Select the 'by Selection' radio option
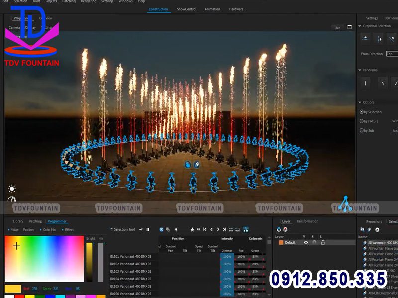 (x=362, y=112)
